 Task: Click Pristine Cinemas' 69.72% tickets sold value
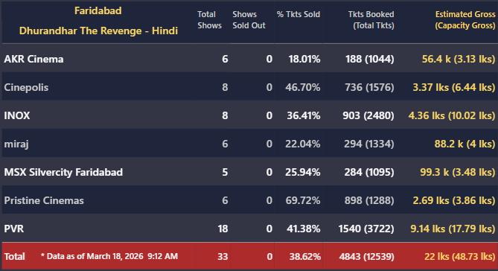pyautogui.click(x=303, y=200)
